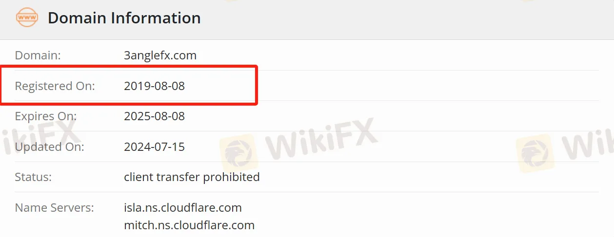614x237 pixels.
Task: Select the updated date 2024-07-15
Action: click(155, 146)
